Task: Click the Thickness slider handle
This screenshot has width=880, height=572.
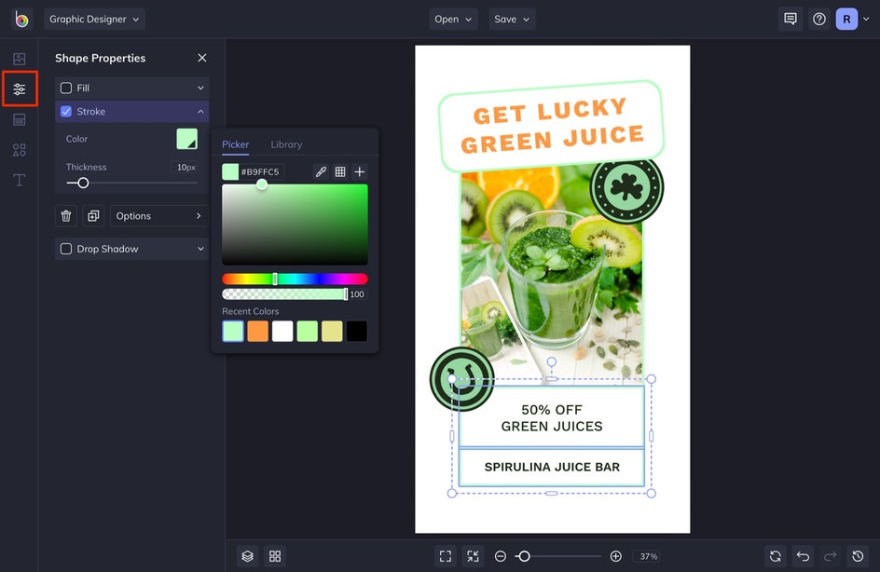Action: pyautogui.click(x=83, y=183)
